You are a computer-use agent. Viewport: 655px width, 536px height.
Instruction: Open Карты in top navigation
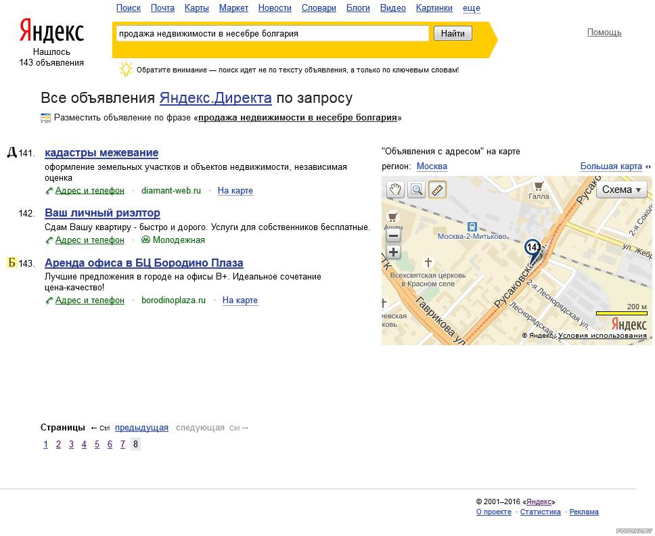(x=197, y=8)
